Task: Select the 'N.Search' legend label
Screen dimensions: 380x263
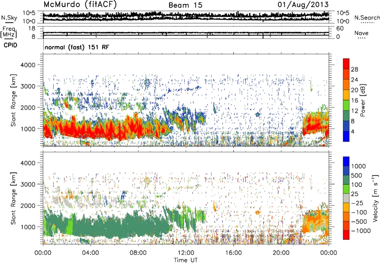Action: click(x=367, y=18)
